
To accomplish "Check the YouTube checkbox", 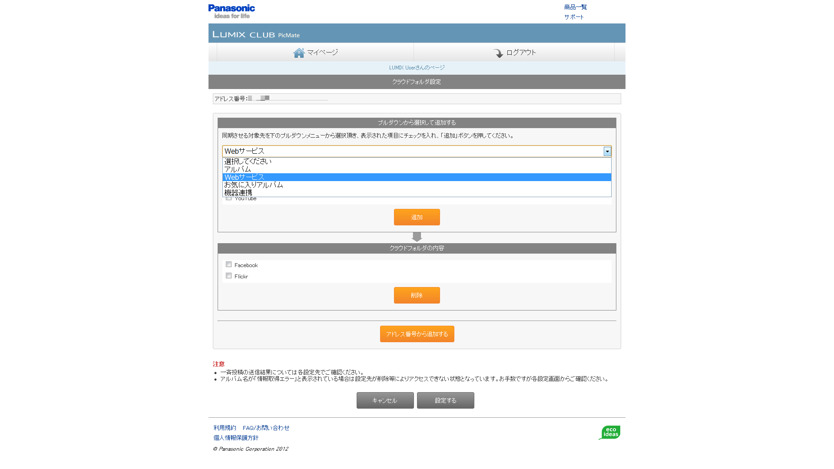I will click(x=229, y=198).
